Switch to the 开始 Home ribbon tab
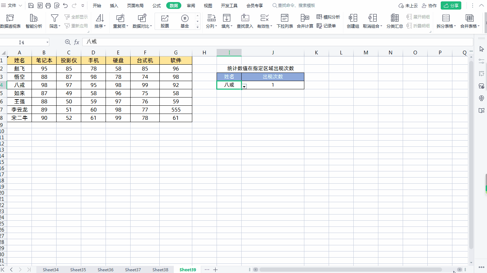Image resolution: width=487 pixels, height=273 pixels. point(97,5)
